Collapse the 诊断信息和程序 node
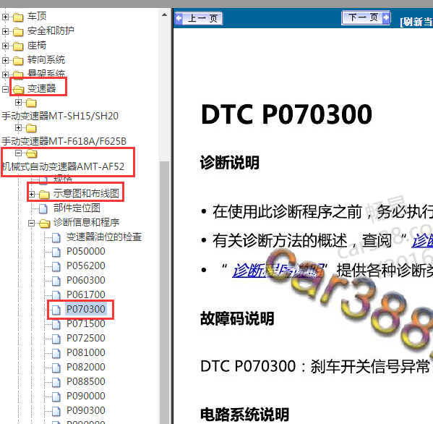Viewport: 433px width, 424px height. pos(32,223)
